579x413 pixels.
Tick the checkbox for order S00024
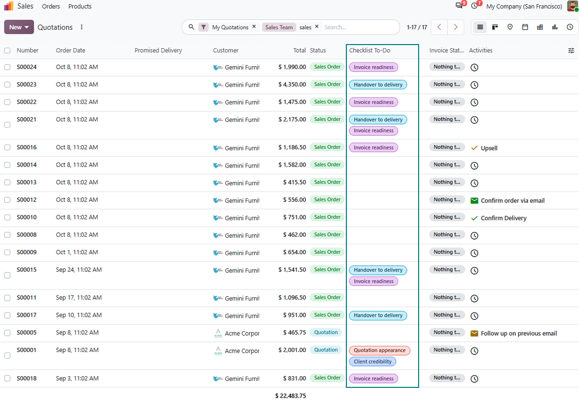click(x=7, y=67)
